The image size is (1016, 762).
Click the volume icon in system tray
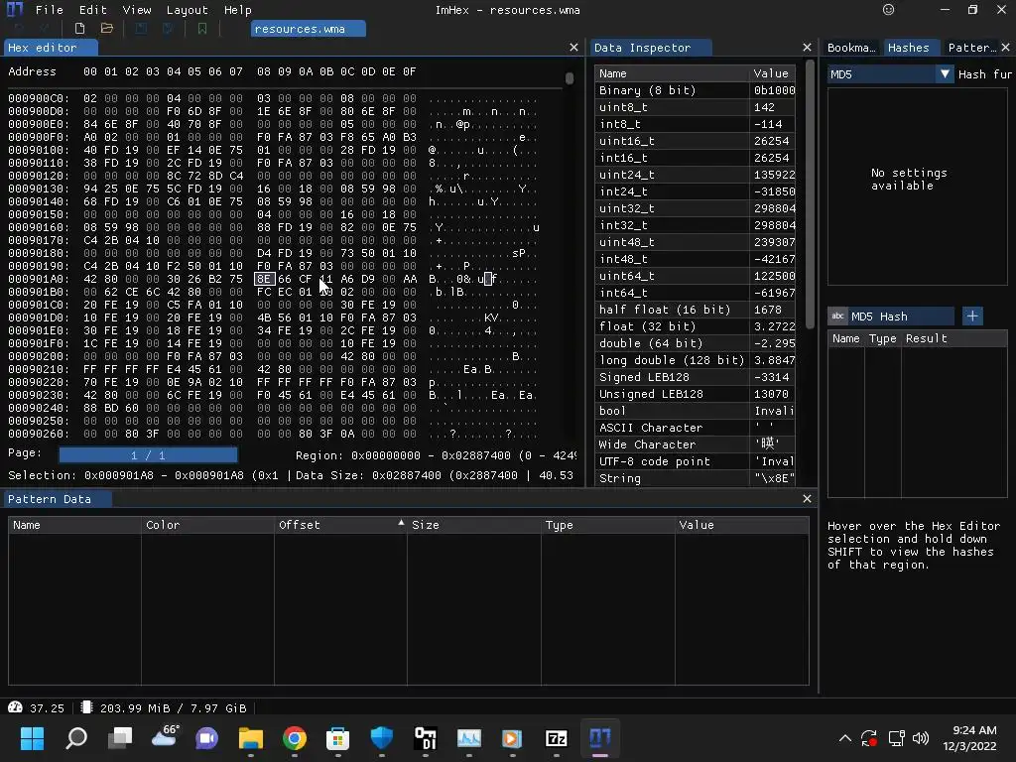tap(920, 738)
